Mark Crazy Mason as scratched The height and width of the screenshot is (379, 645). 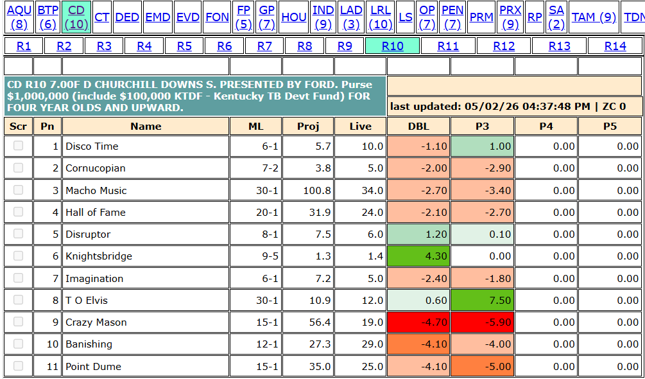18,322
